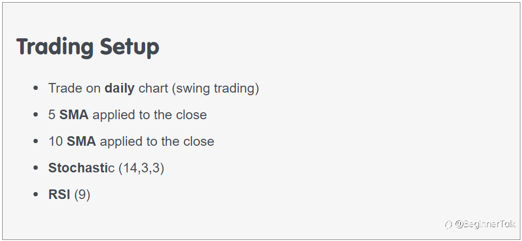
Task: Click the word chart in first bullet
Action: [153, 88]
